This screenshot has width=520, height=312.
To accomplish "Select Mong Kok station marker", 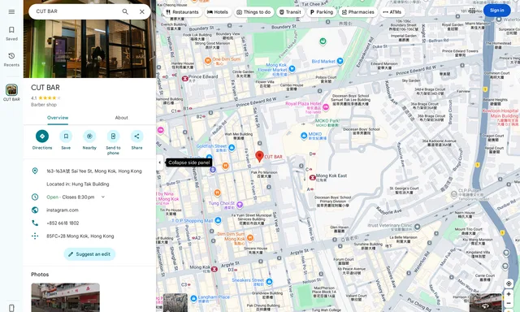I will (214, 269).
